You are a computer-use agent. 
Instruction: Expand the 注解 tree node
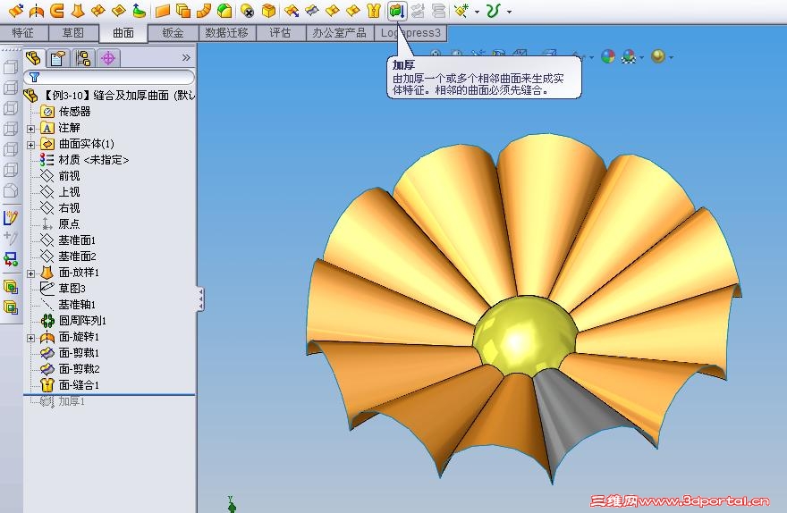[x=30, y=129]
